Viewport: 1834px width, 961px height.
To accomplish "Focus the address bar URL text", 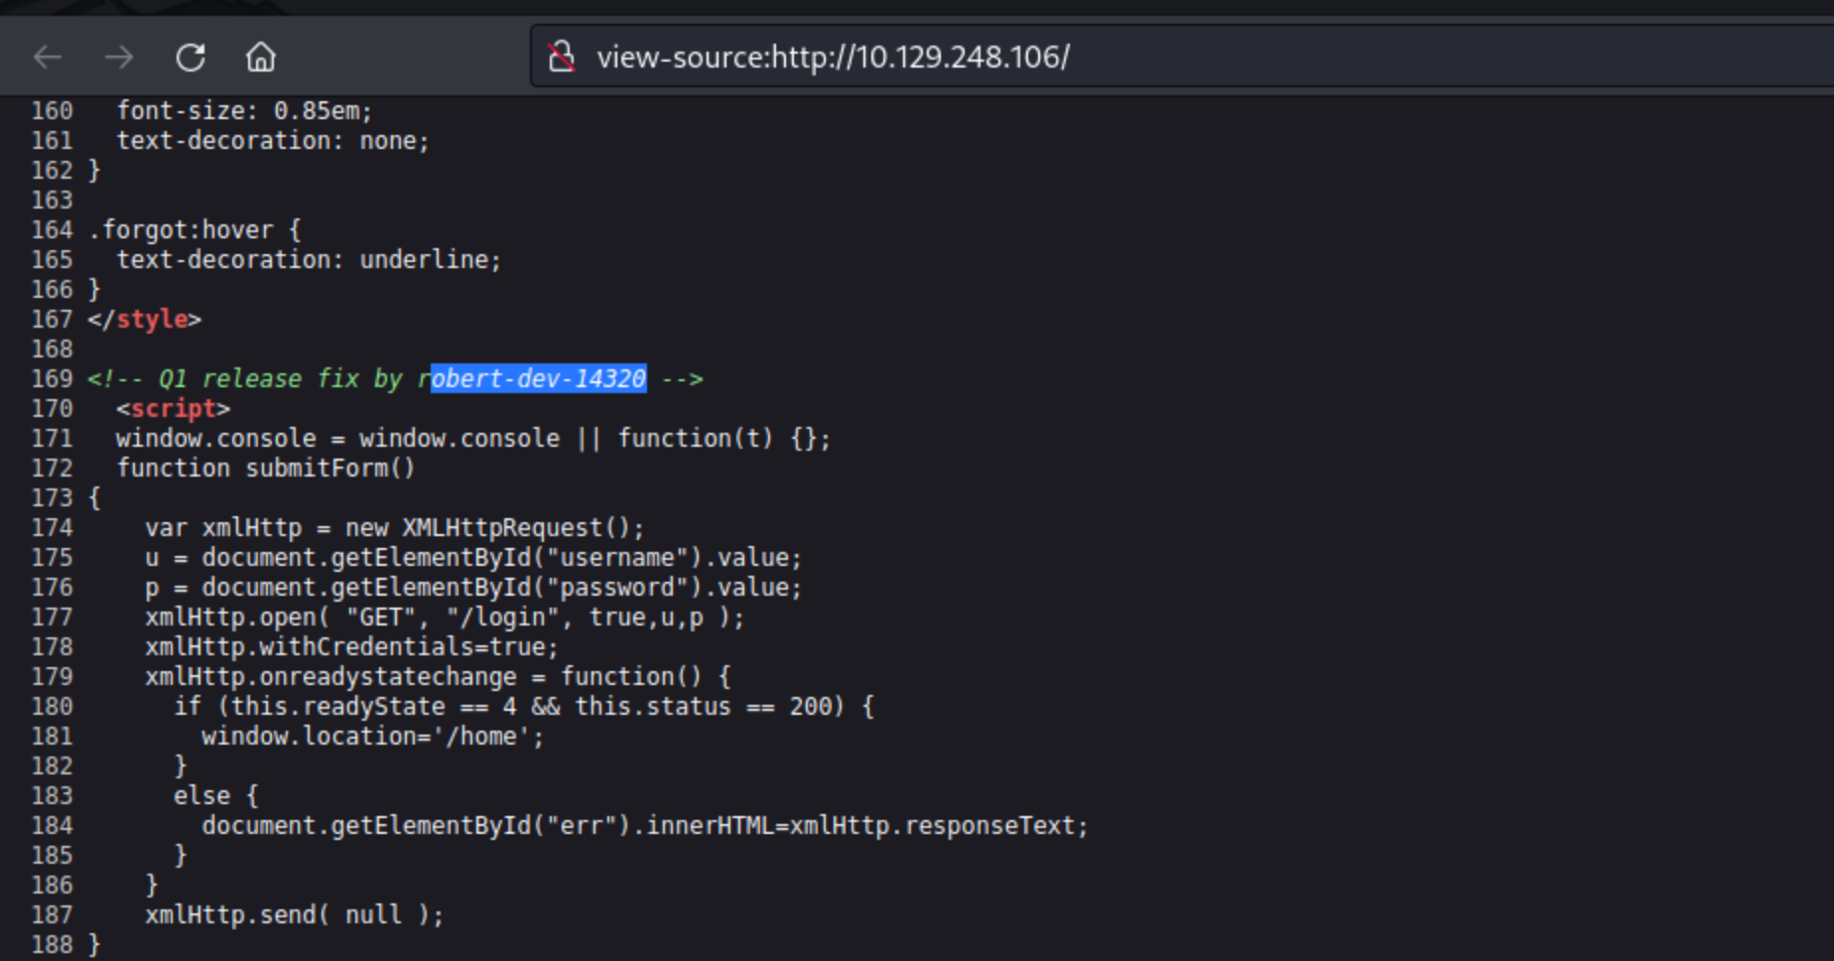I will click(832, 57).
